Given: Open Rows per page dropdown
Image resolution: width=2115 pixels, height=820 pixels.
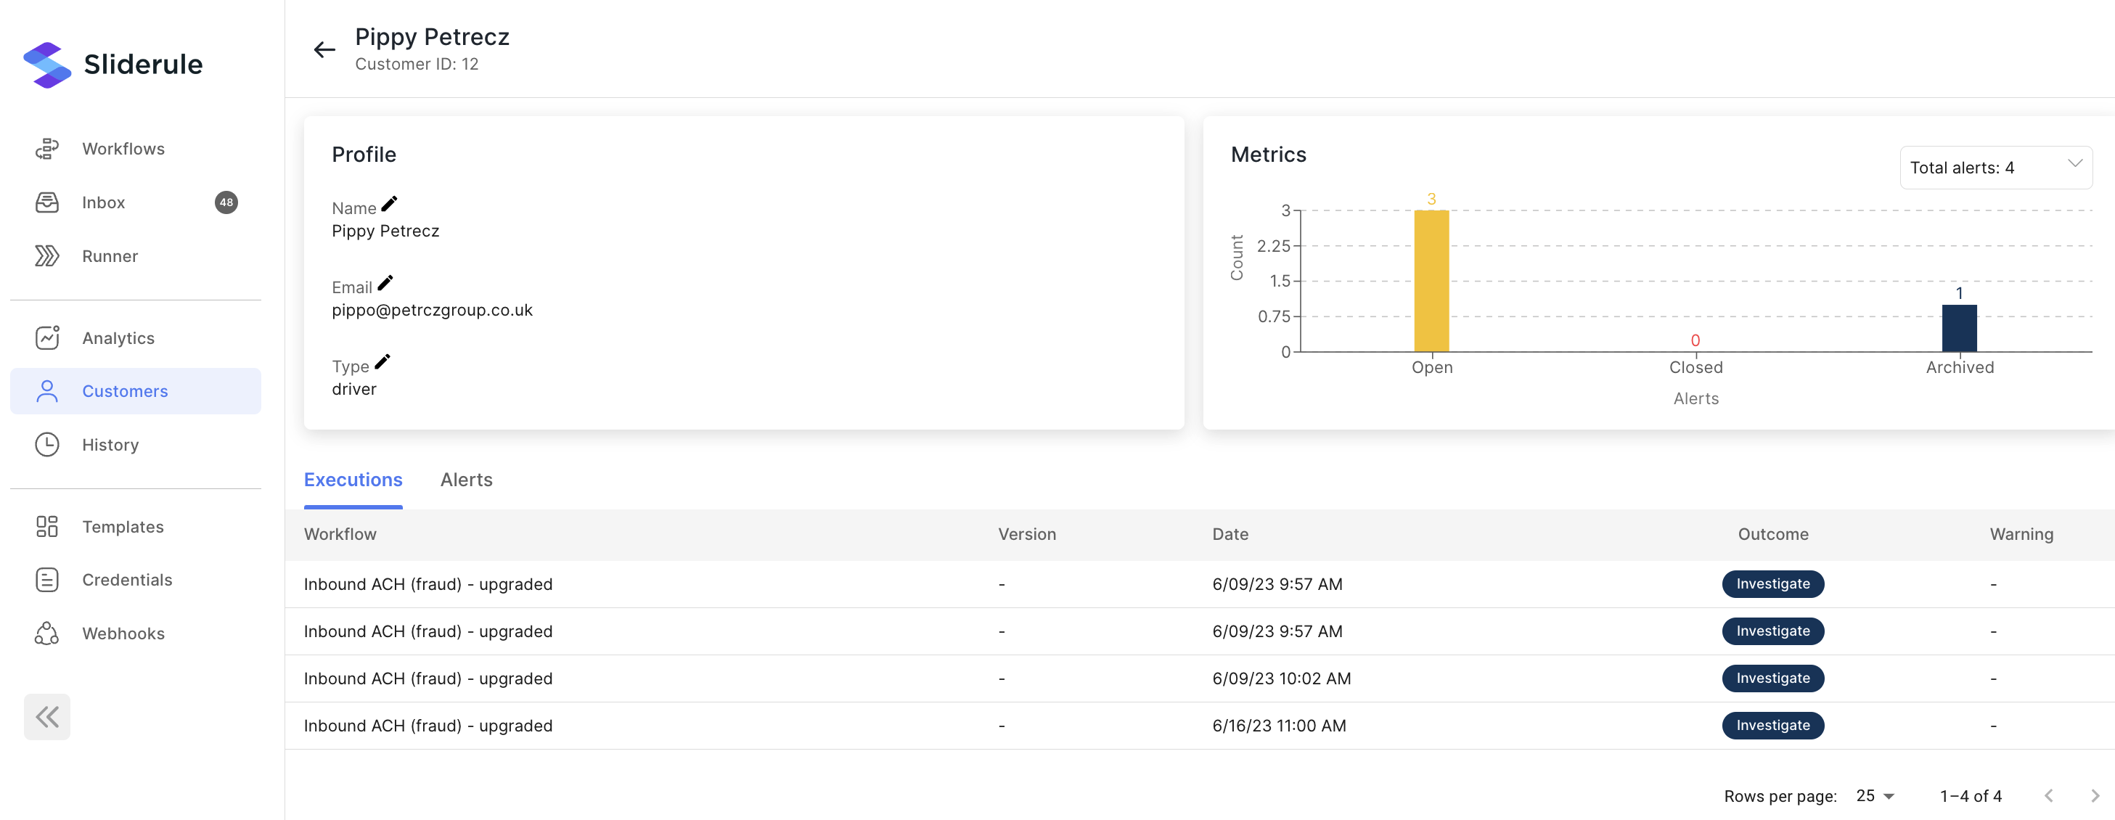Looking at the screenshot, I should (1875, 795).
